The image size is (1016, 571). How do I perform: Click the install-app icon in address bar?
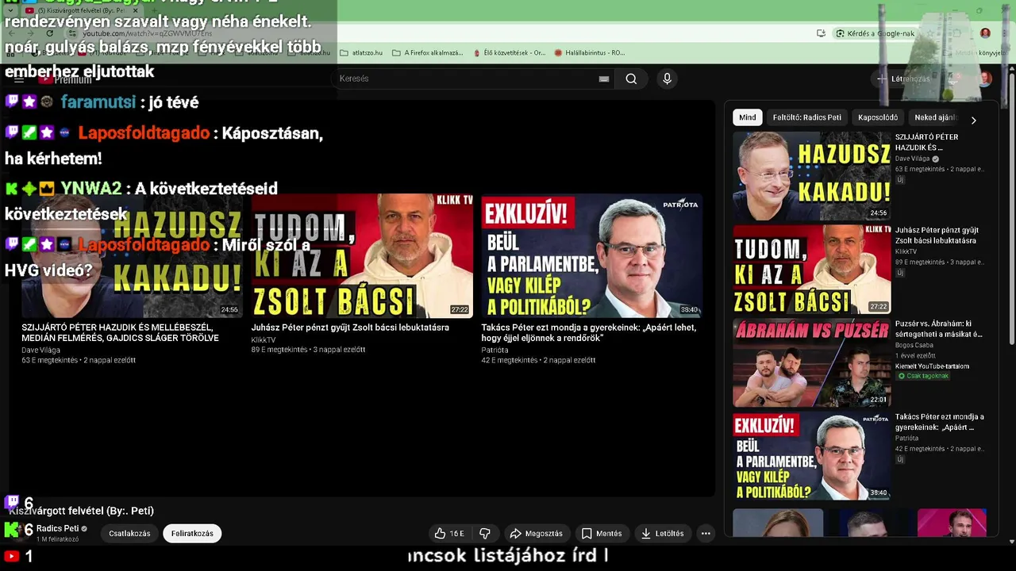click(x=821, y=33)
